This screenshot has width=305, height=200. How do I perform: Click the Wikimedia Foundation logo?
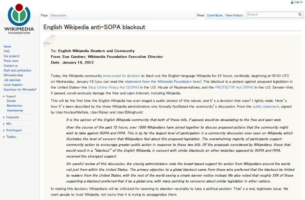19,19
